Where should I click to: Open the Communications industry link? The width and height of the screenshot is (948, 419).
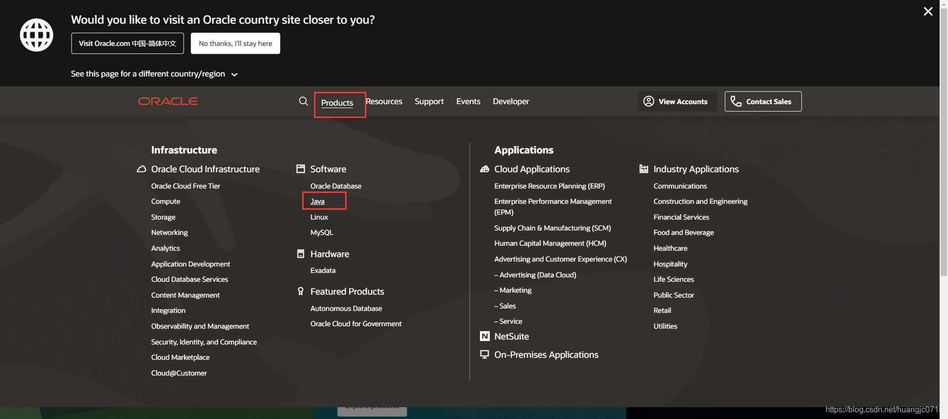click(x=680, y=186)
